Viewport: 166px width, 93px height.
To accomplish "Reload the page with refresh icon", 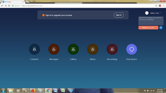I will tap(9, 6).
